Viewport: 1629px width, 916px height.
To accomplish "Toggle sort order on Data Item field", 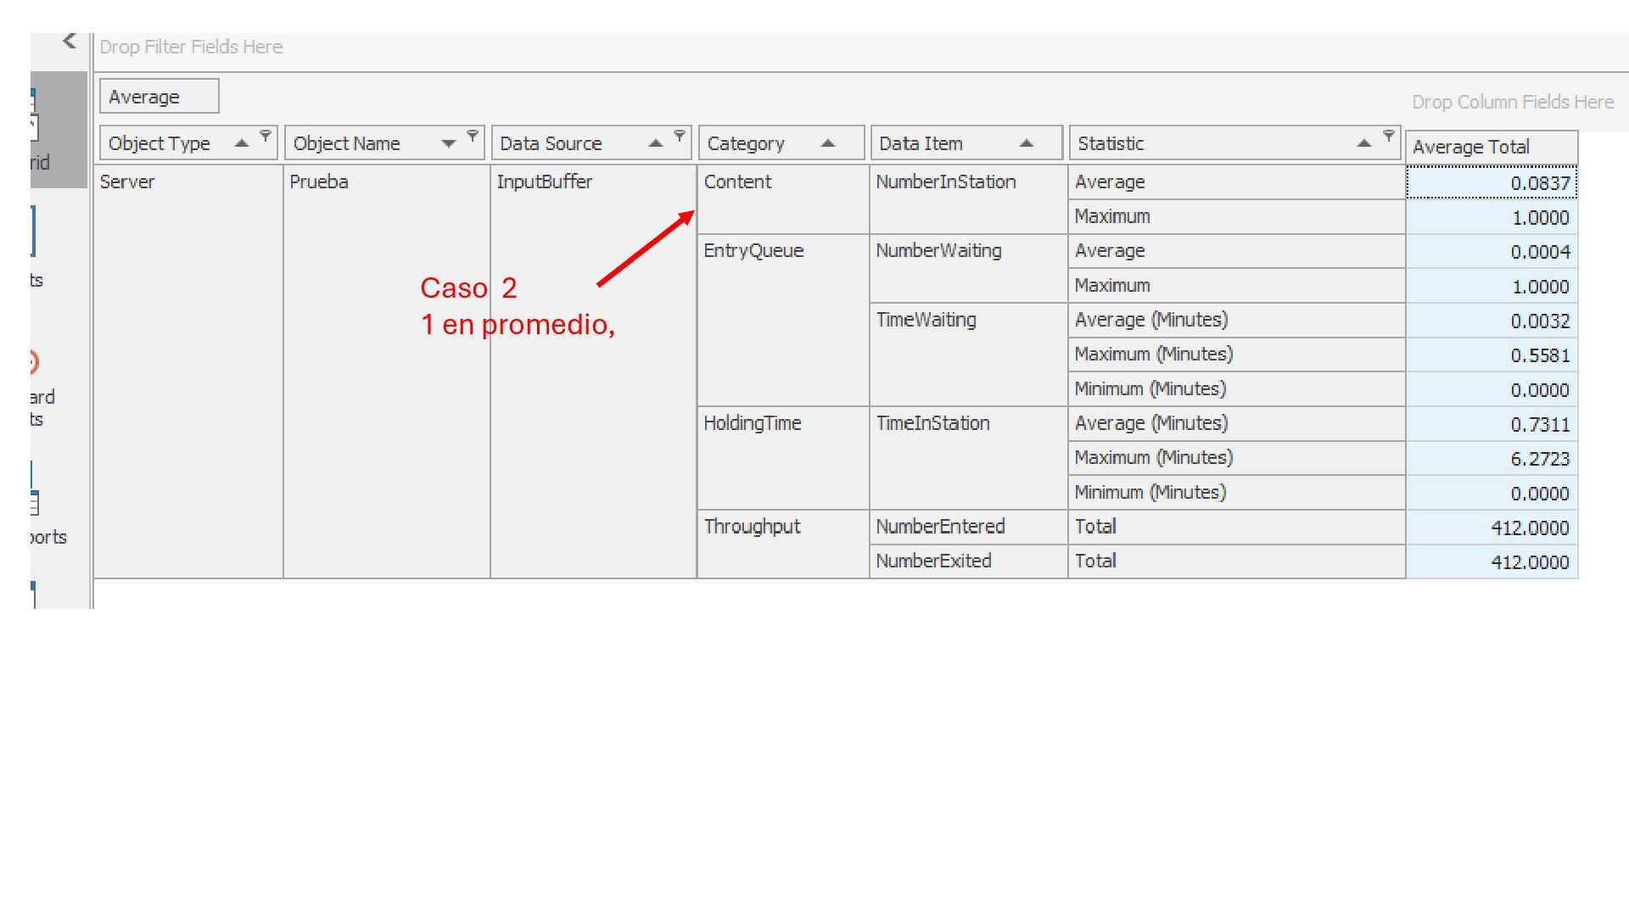I will click(x=1027, y=143).
